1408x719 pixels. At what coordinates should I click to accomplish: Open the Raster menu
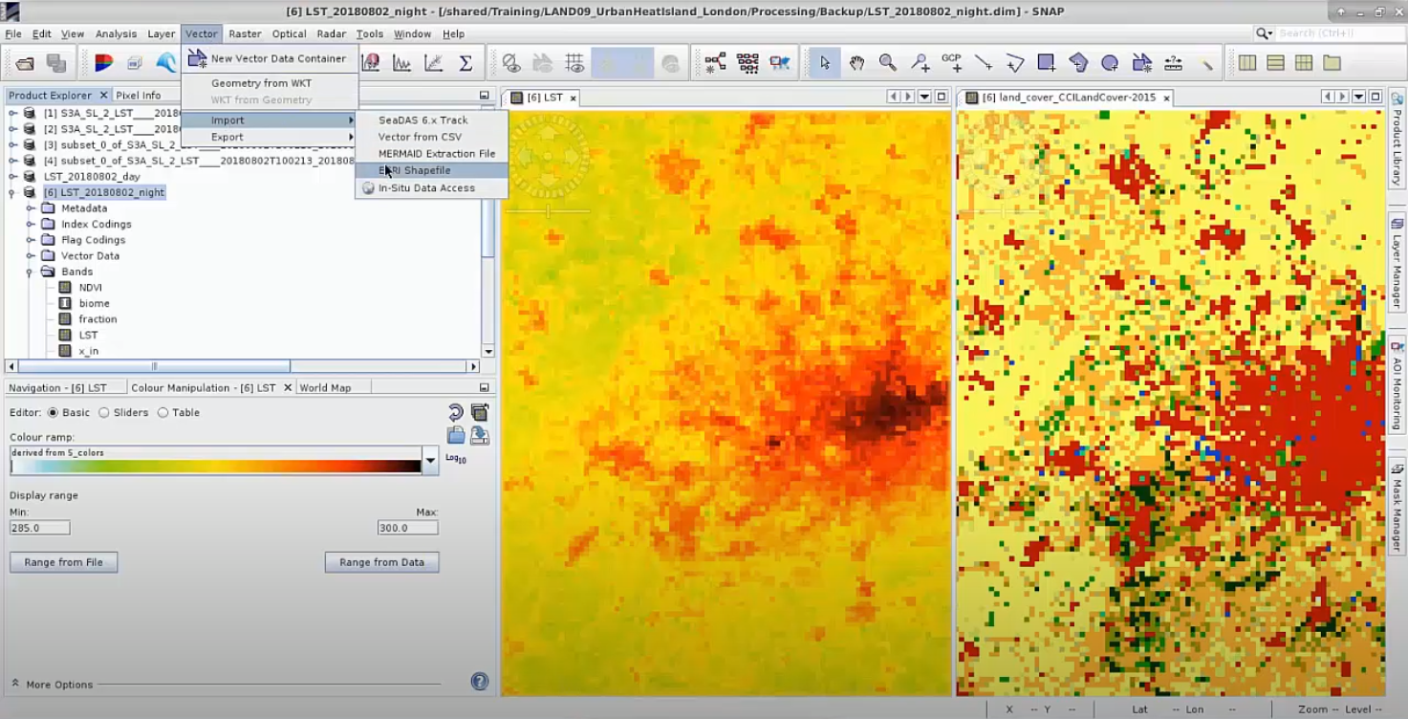click(245, 33)
